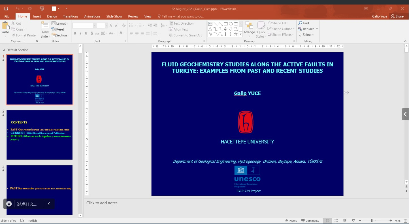Open the Shape Fill dropdown

click(x=278, y=23)
